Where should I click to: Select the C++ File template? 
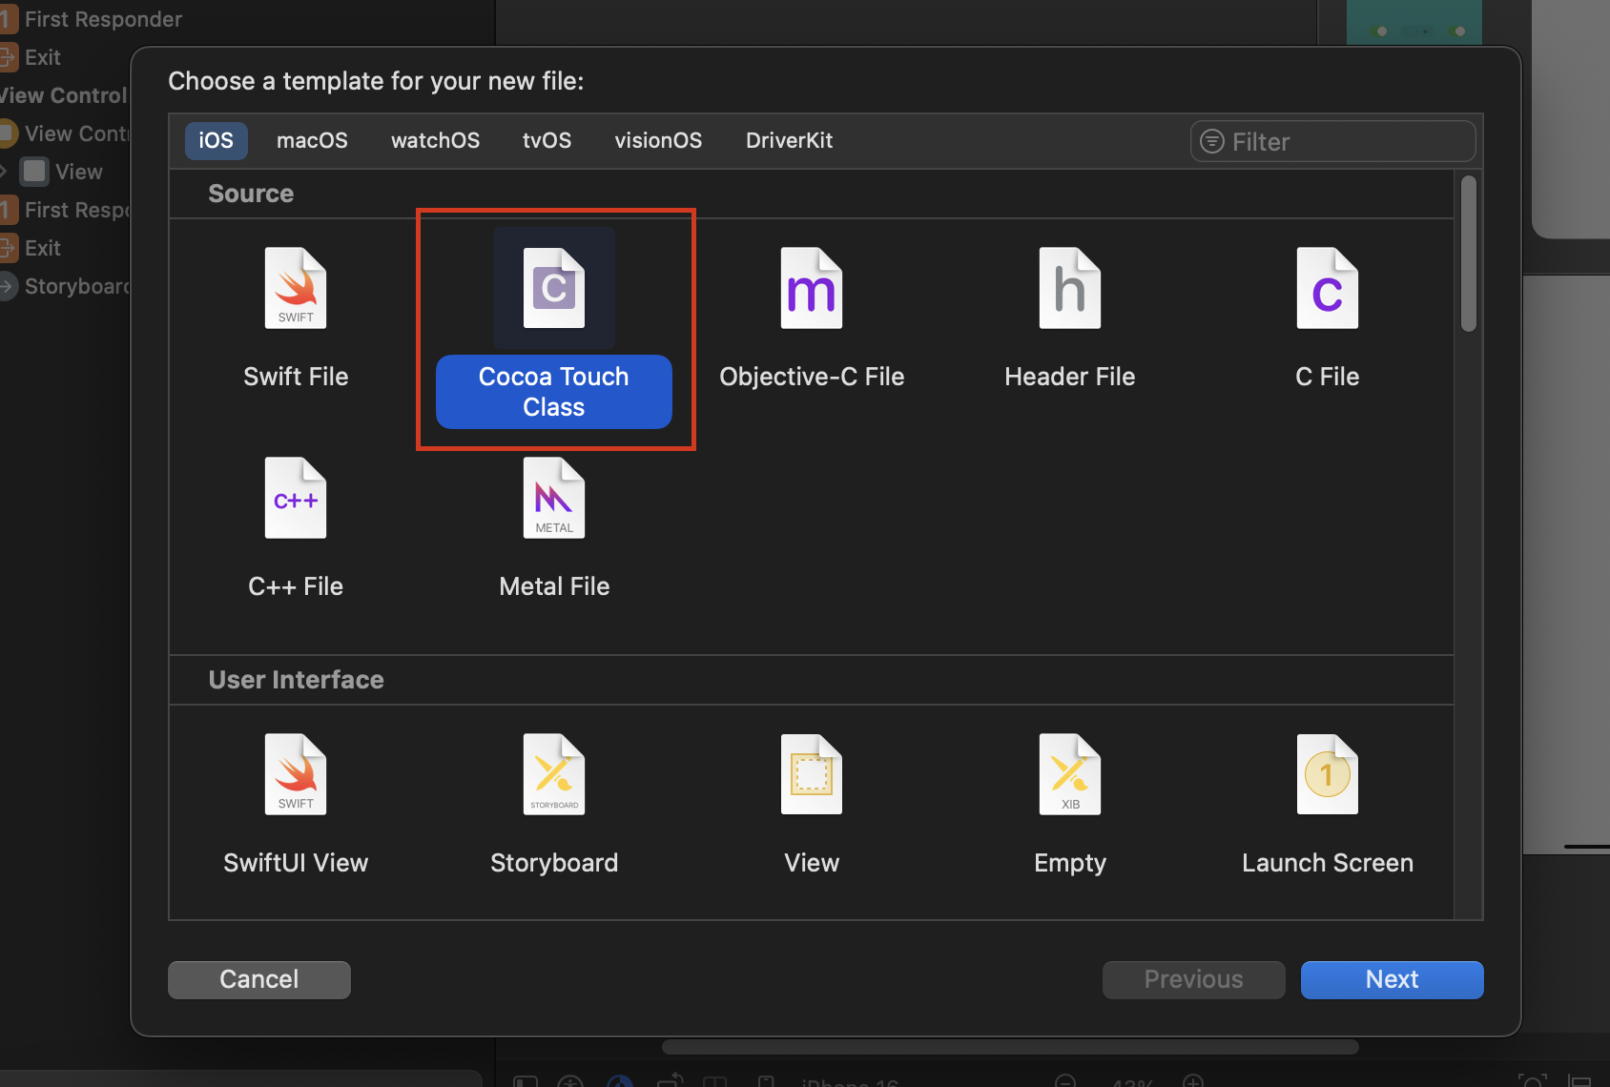296,527
